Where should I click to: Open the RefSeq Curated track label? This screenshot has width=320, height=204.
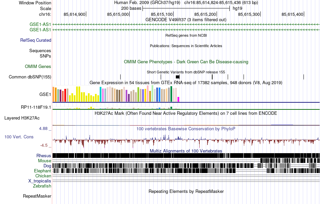click(36, 40)
